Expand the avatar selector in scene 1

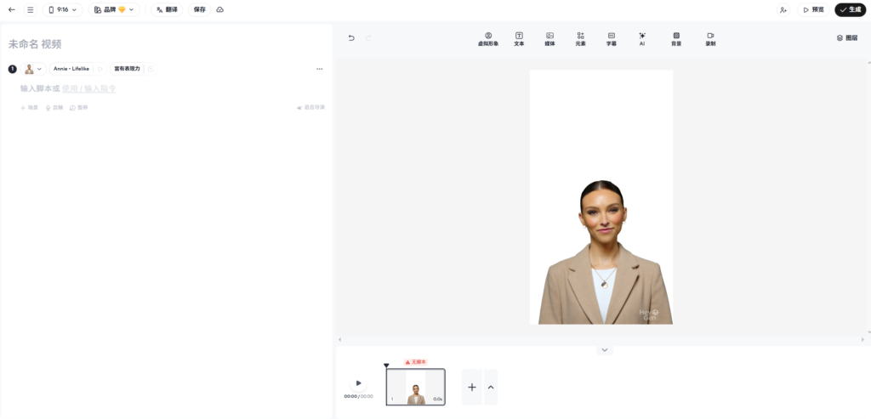coord(33,69)
